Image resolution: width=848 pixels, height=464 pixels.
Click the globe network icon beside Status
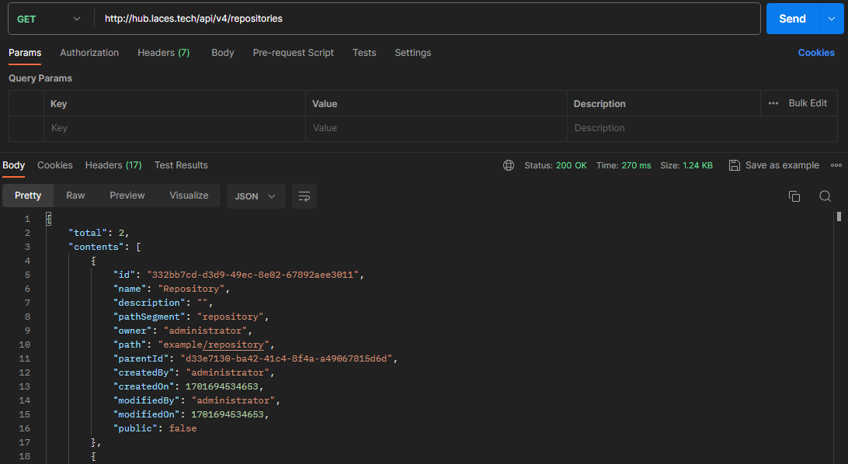pos(509,165)
